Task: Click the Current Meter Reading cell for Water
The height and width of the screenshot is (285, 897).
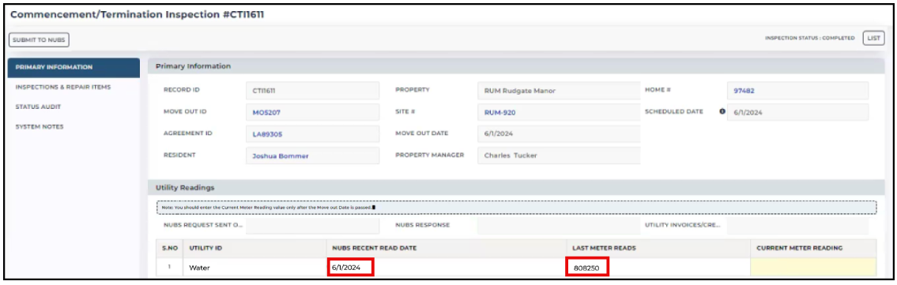Action: tap(813, 268)
